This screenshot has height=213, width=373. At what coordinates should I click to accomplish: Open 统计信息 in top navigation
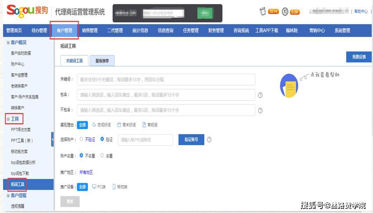click(x=140, y=30)
